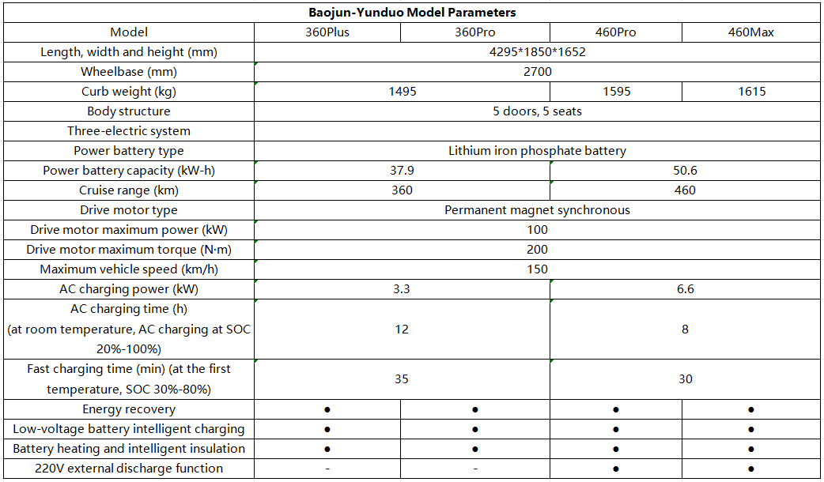
Task: Select maximum torque value '200'
Action: coord(537,250)
